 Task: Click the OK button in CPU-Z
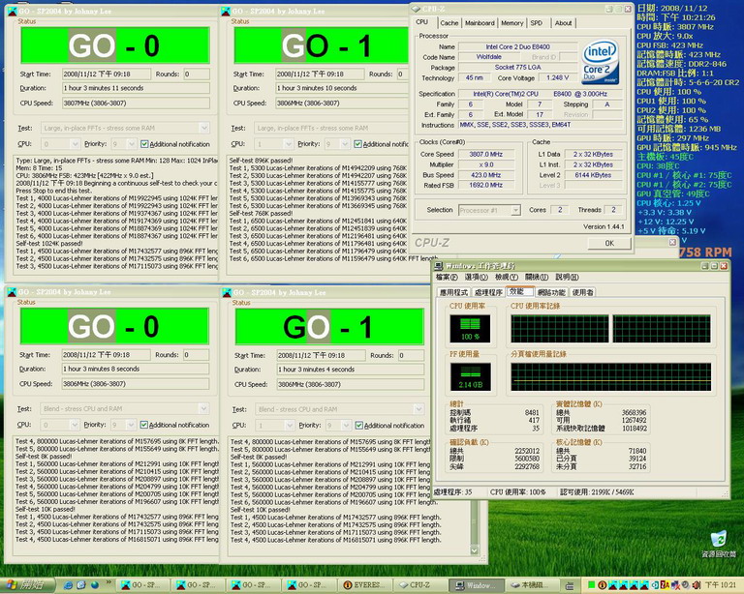[x=609, y=243]
